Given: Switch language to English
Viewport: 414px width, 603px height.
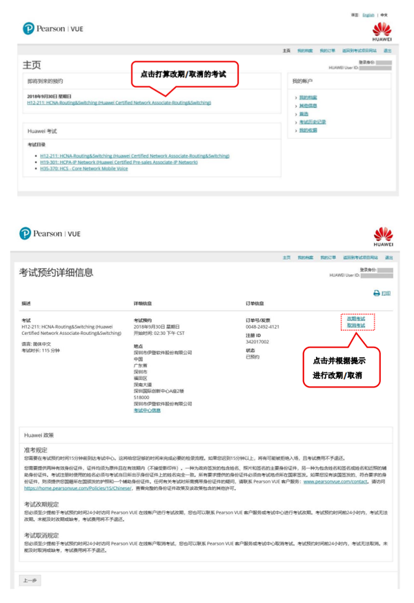Looking at the screenshot, I should (368, 15).
